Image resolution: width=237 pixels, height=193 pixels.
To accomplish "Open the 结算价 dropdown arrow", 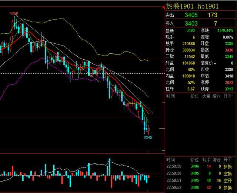I will tap(215, 64).
